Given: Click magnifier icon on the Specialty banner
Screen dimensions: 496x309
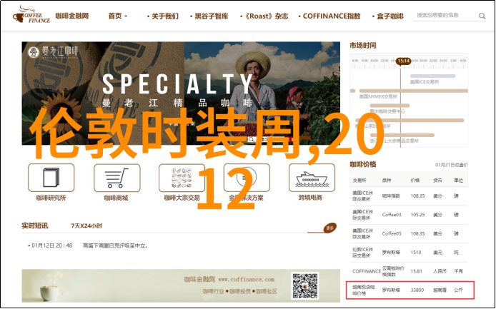Looking at the screenshot, I should [x=251, y=139].
